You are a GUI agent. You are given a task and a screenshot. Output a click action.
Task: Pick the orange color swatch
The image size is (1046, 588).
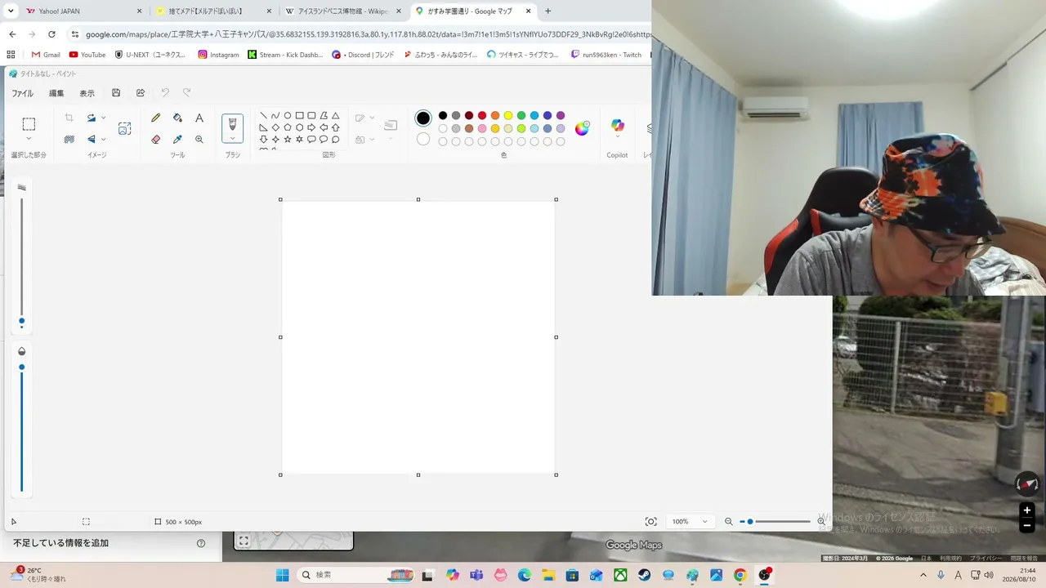(x=495, y=116)
